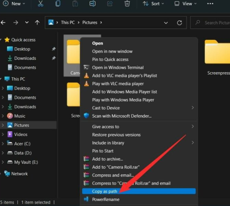
Task: Select Compress and email...
Action: coord(139,175)
